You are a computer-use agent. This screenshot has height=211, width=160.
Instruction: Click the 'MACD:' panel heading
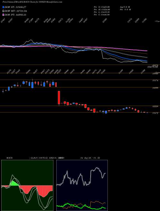pyautogui.click(x=10, y=158)
